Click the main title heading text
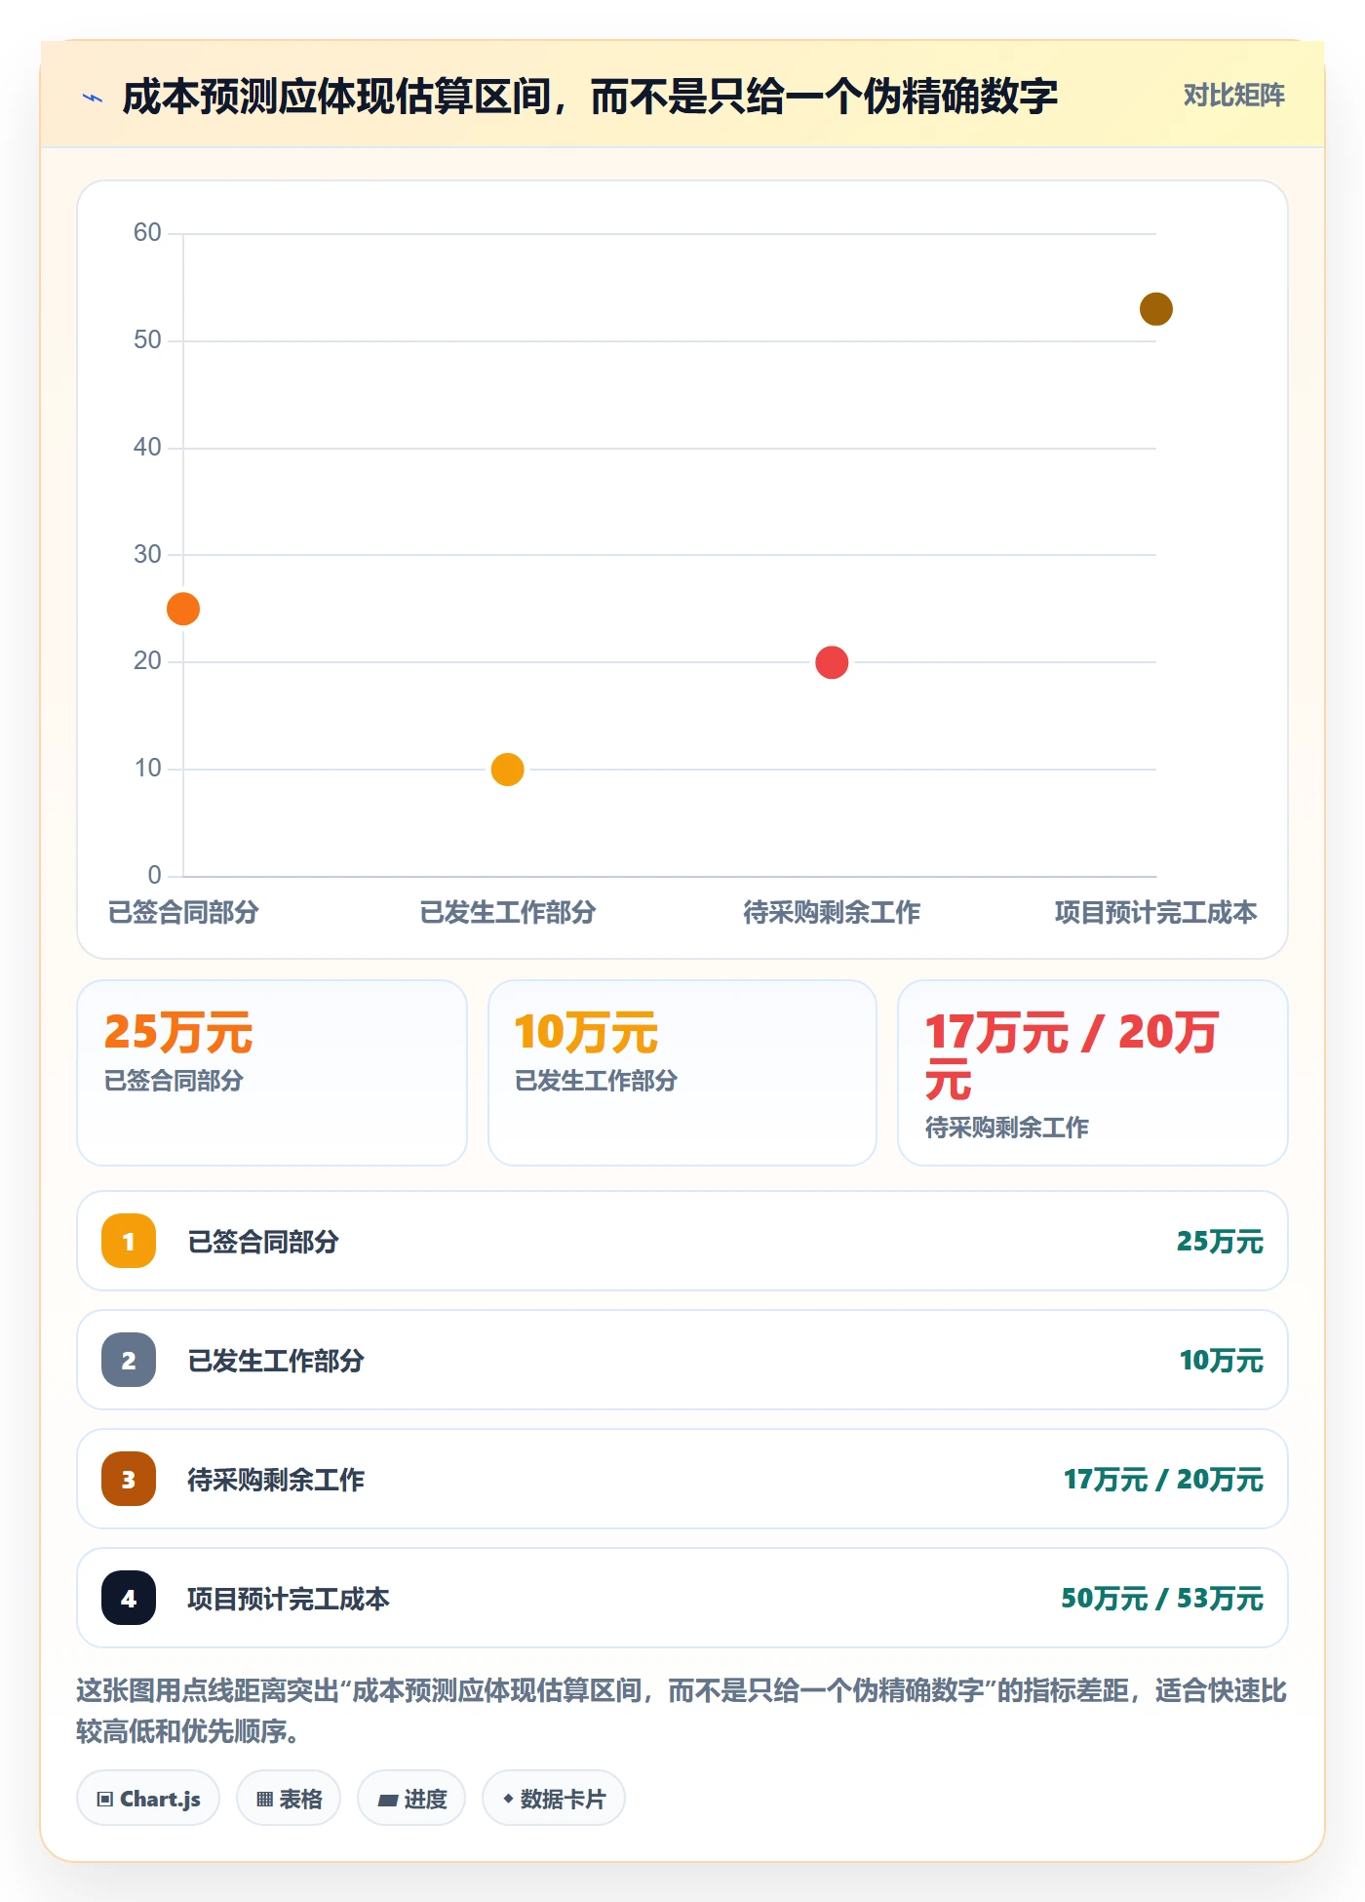 [590, 97]
